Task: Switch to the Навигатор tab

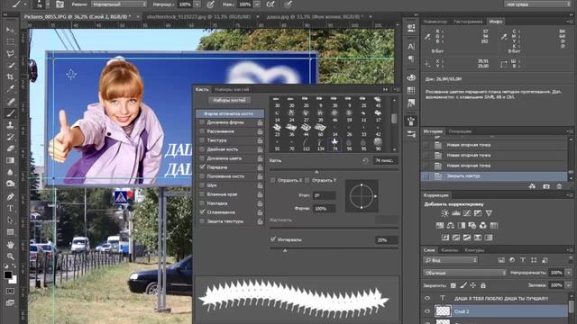Action: click(x=435, y=22)
